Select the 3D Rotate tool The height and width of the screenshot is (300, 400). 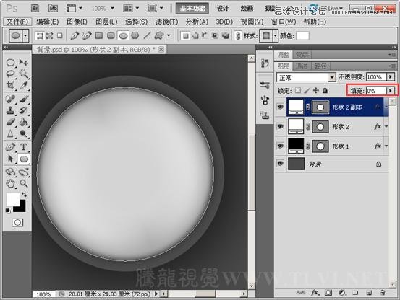[x=10, y=172]
